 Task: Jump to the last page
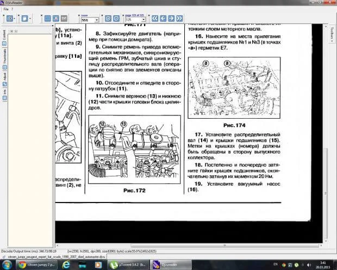(x=179, y=18)
